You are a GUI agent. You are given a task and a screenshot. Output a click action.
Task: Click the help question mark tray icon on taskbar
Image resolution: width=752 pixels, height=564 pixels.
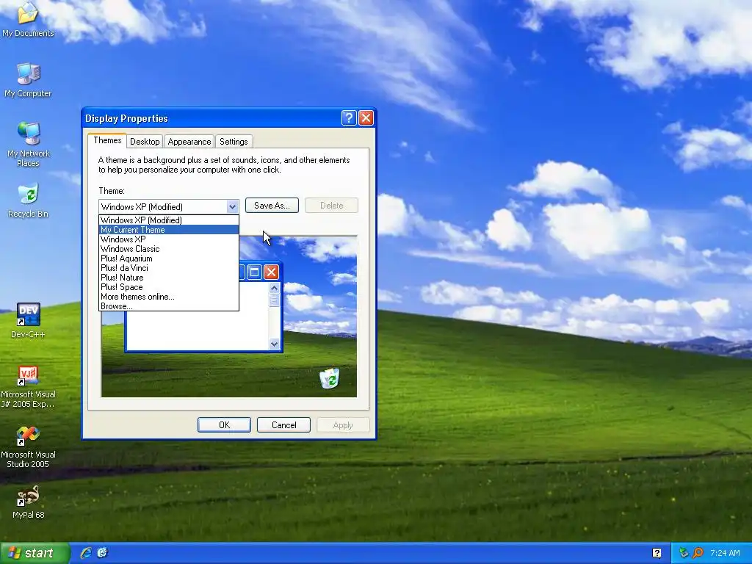point(657,553)
